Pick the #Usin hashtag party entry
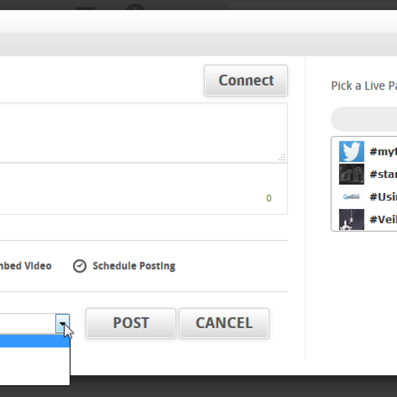Viewport: 397px width, 397px height. pos(383,197)
